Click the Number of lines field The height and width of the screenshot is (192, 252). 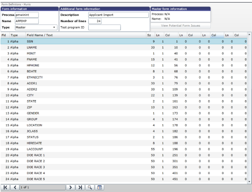[x=95, y=21]
